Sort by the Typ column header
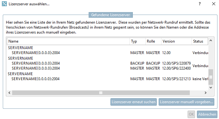219x119 pixels. [137, 41]
